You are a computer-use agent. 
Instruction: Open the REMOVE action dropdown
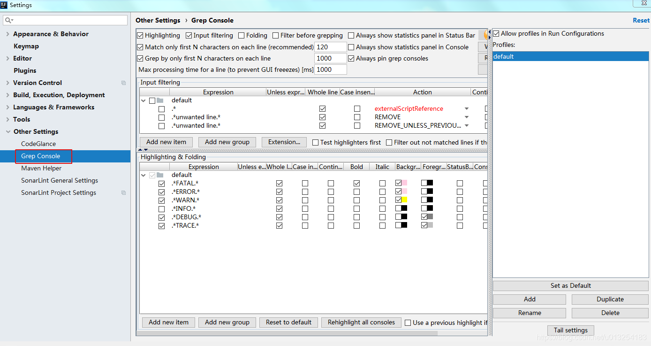pos(466,117)
